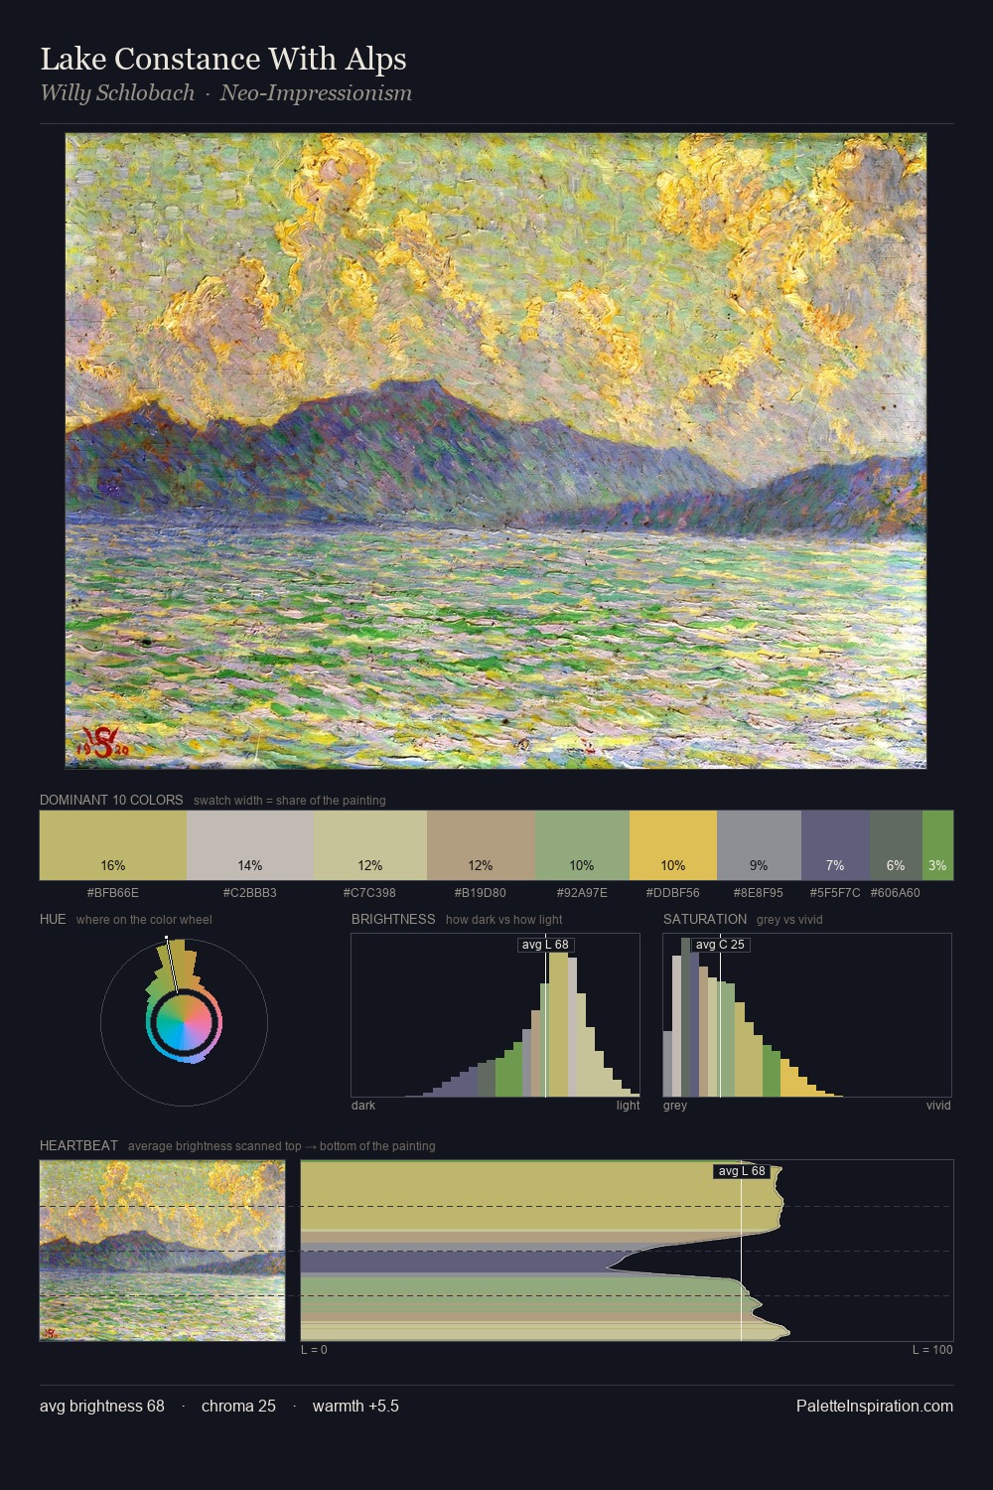Select the slate purple #5F5F7C 7% swatch

click(x=835, y=845)
